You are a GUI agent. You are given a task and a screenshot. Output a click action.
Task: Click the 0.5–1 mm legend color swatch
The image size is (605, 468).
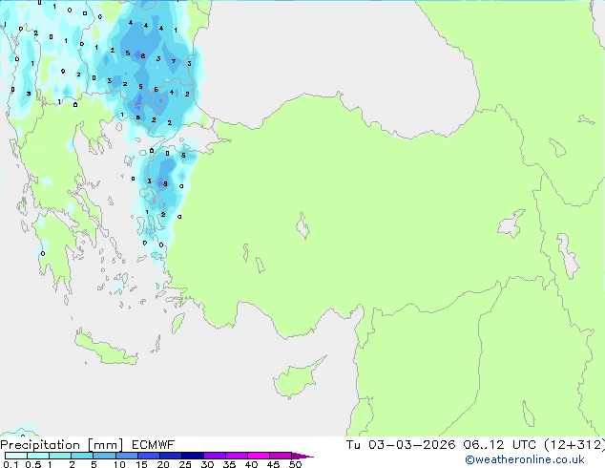coord(38,456)
